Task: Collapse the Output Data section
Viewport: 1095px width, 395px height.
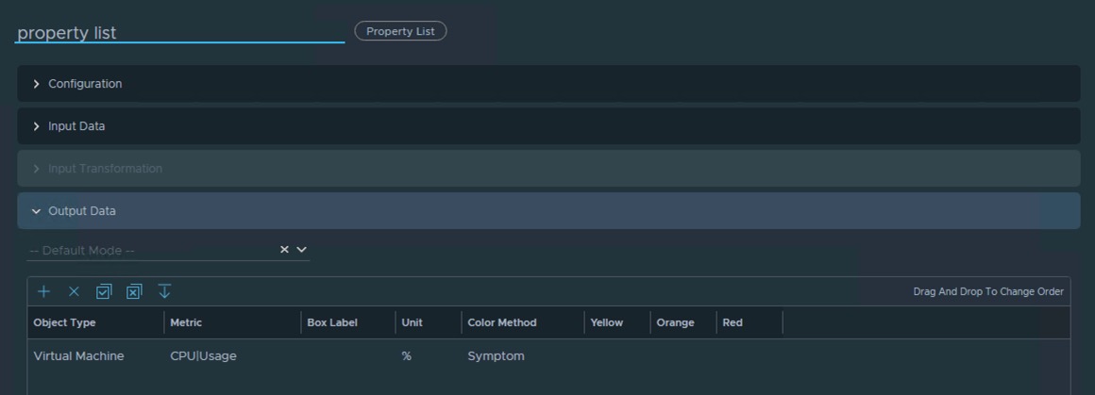Action: [82, 211]
